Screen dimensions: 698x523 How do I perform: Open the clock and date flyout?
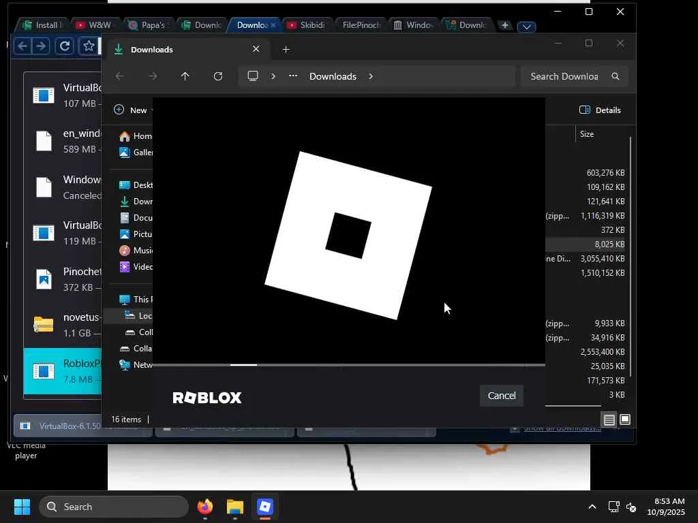coord(666,507)
